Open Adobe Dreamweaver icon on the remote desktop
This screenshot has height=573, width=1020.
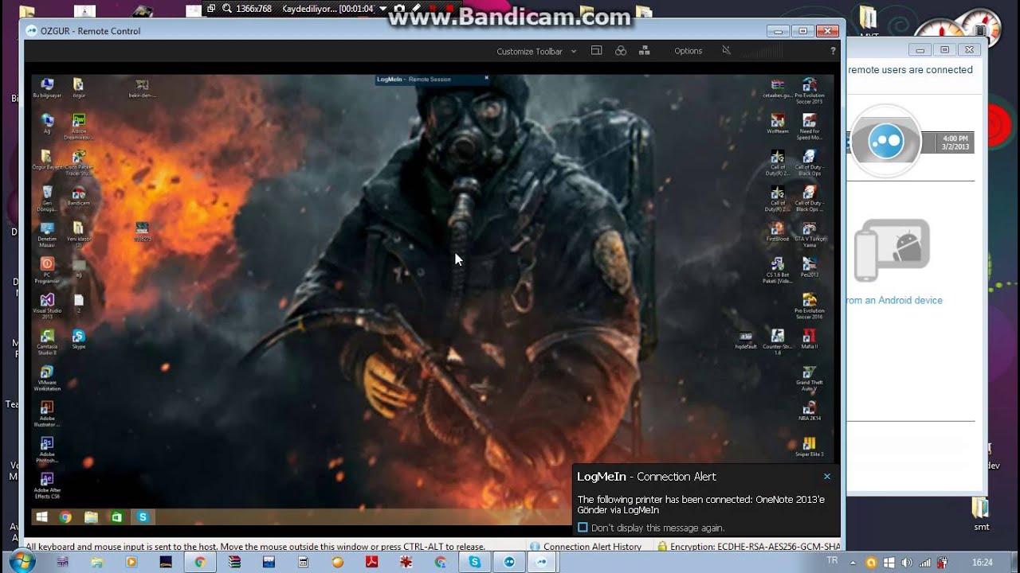78,127
